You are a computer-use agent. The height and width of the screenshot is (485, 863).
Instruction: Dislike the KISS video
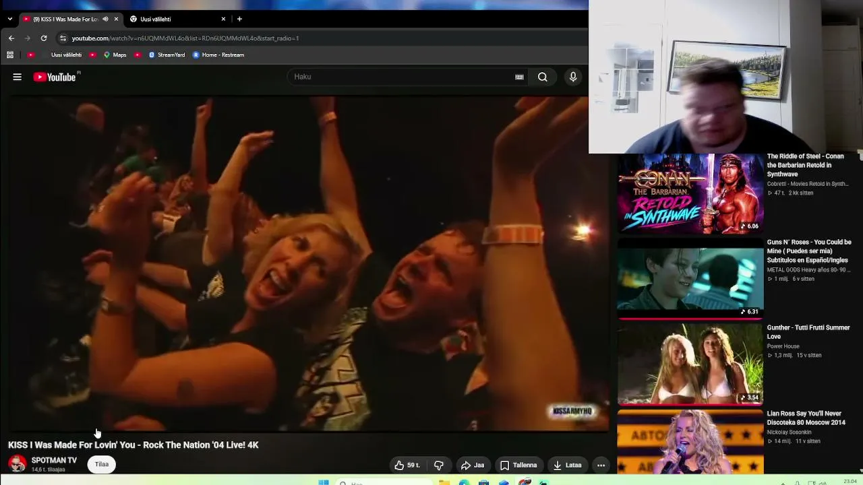439,465
